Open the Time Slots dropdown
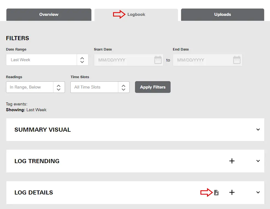This screenshot has width=270, height=209. (100, 87)
